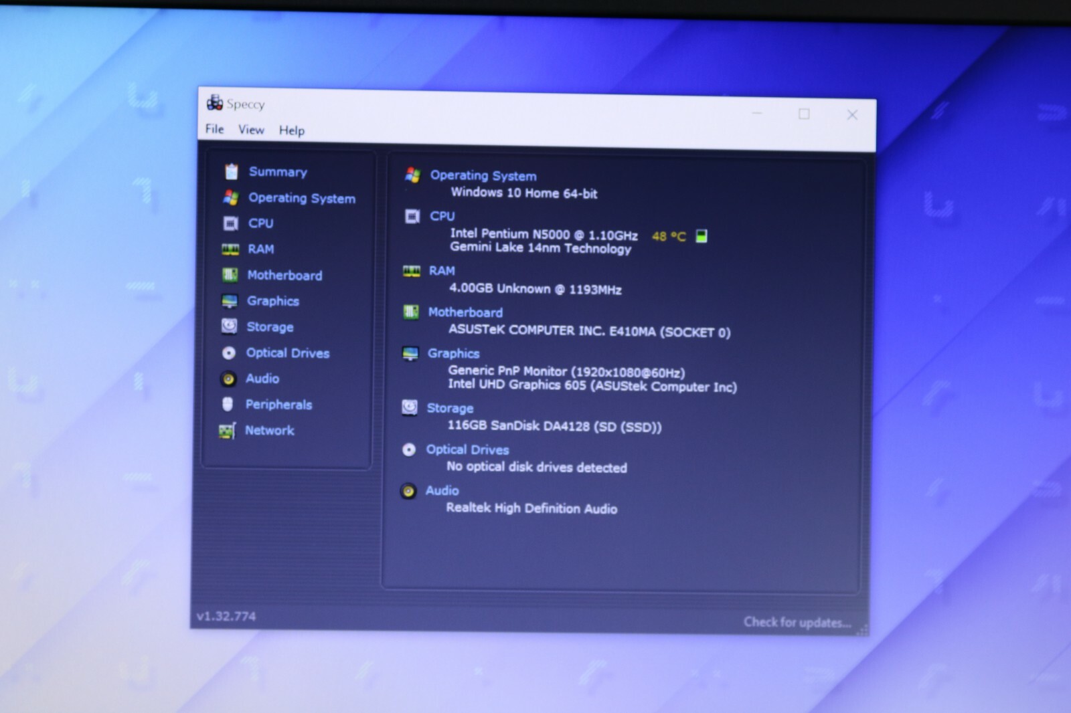This screenshot has width=1071, height=713.
Task: Click the Motherboard icon in sidebar
Action: tap(230, 275)
